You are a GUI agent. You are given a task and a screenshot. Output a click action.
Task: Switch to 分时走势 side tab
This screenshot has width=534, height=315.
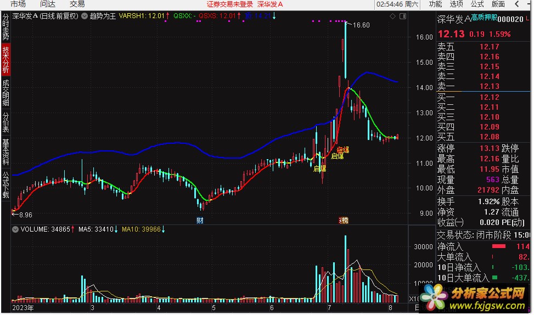[x=6, y=27]
